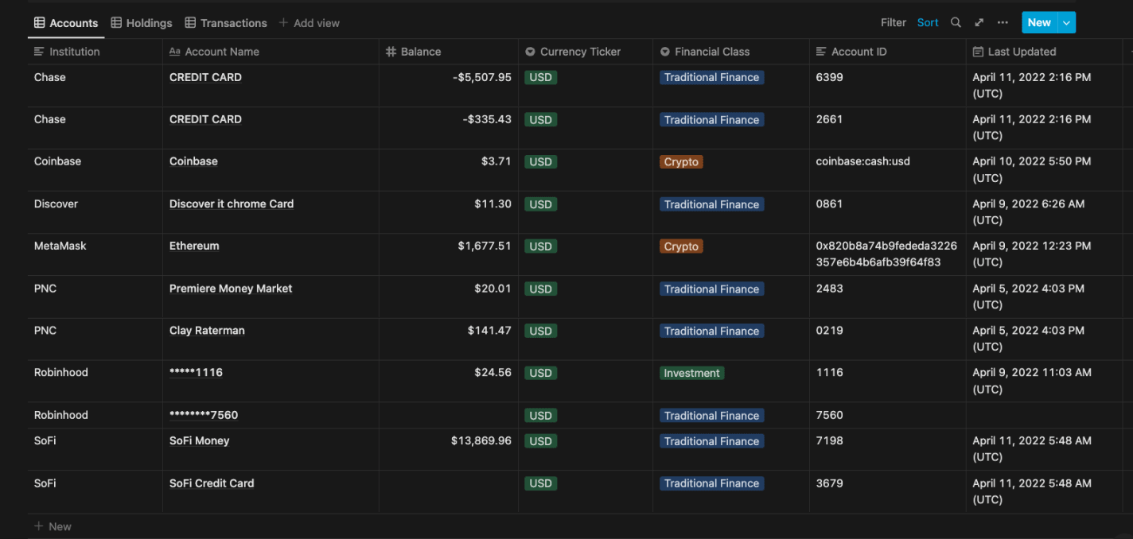Open the three-dot more options menu
Viewport: 1133px width, 539px height.
(1003, 23)
